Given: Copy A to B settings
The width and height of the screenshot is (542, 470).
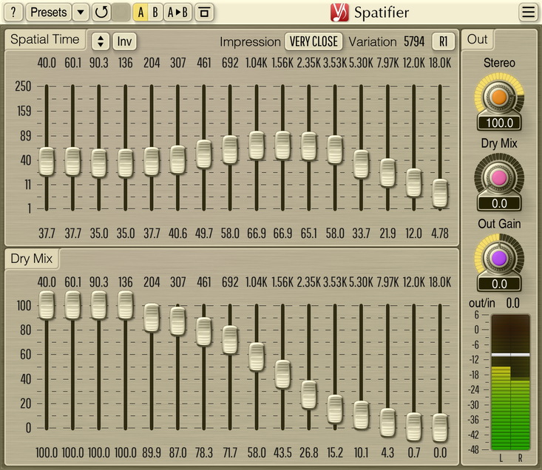Looking at the screenshot, I should pyautogui.click(x=177, y=13).
